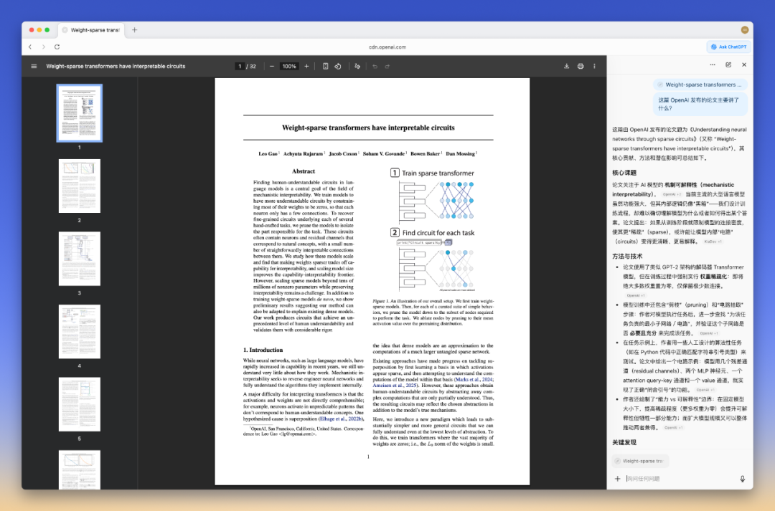The image size is (775, 511).
Task: Click the page number input field
Action: (x=240, y=66)
